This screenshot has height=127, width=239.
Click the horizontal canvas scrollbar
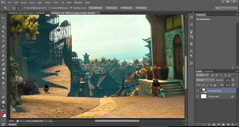click(117, 121)
